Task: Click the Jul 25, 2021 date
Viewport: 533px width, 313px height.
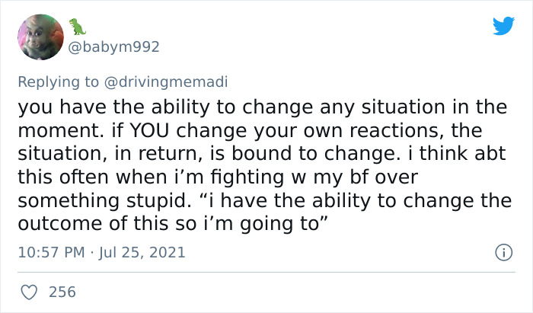Action: pos(142,252)
